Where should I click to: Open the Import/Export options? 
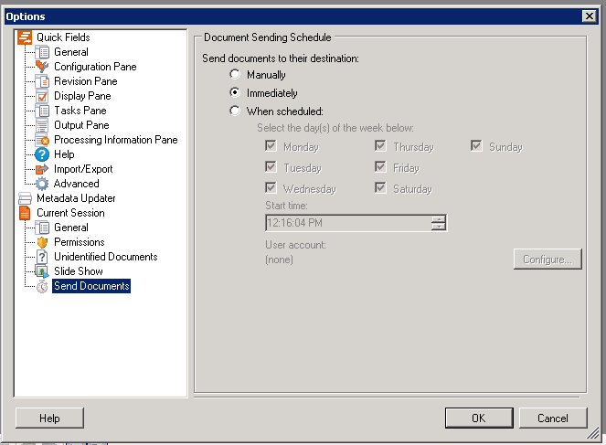[83, 169]
